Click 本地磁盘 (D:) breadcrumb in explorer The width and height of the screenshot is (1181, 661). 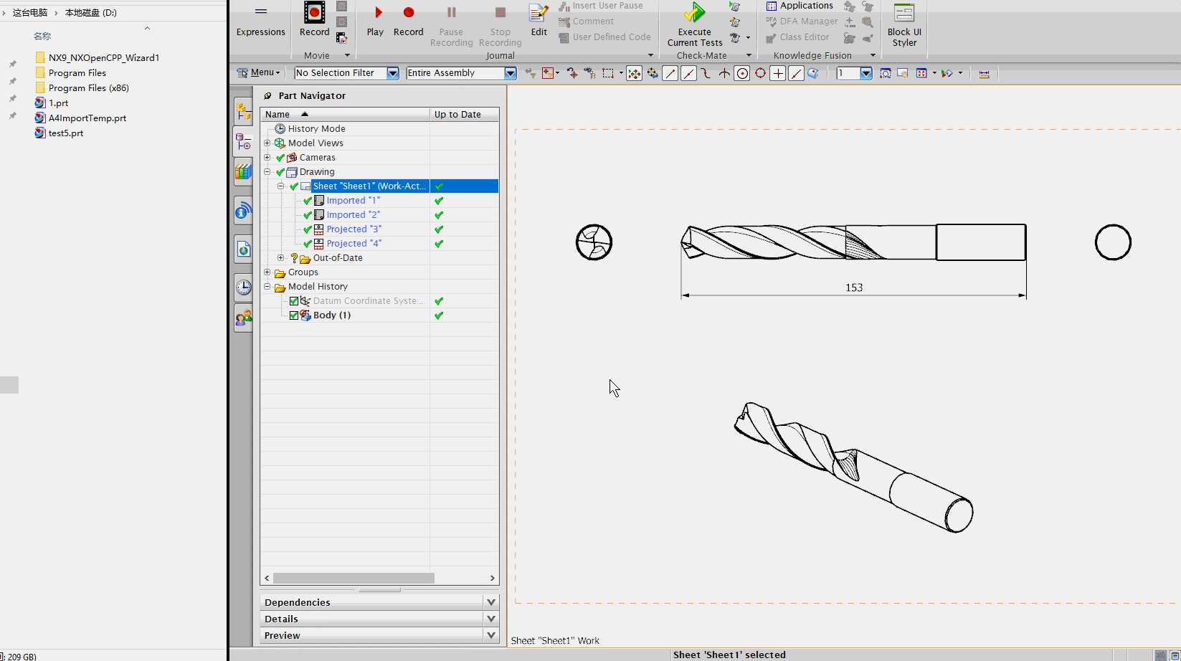[91, 13]
